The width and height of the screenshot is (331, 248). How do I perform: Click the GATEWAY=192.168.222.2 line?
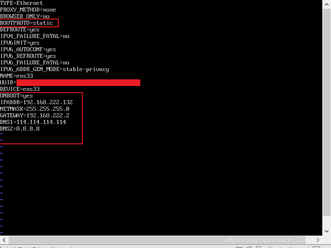point(35,115)
